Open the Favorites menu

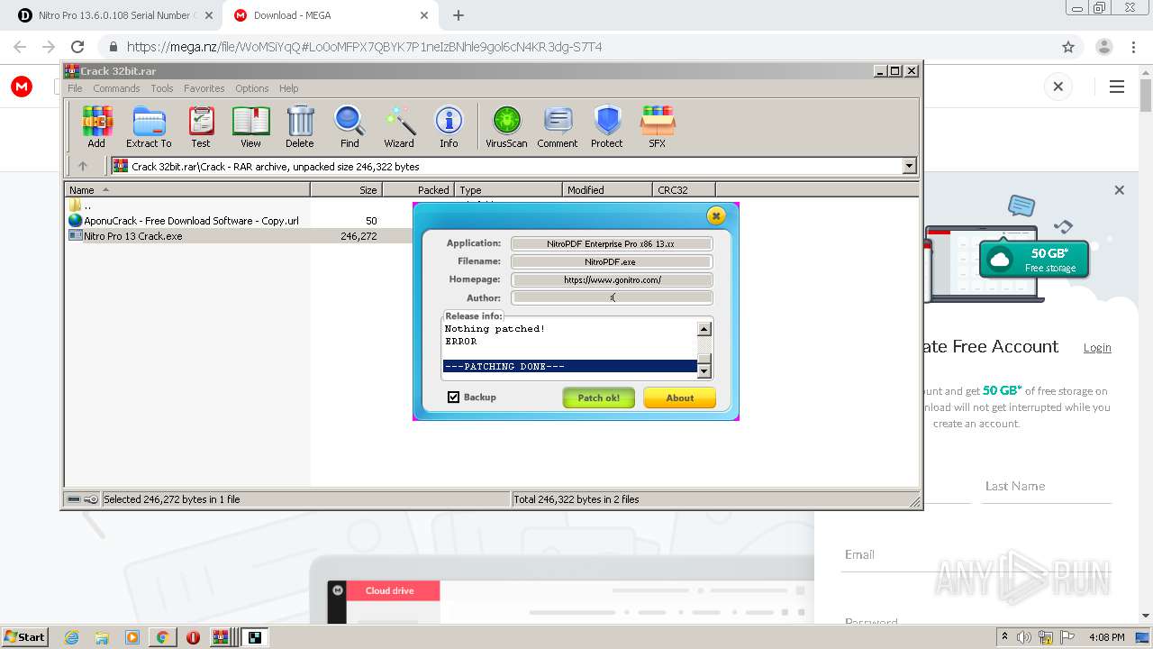(x=204, y=88)
